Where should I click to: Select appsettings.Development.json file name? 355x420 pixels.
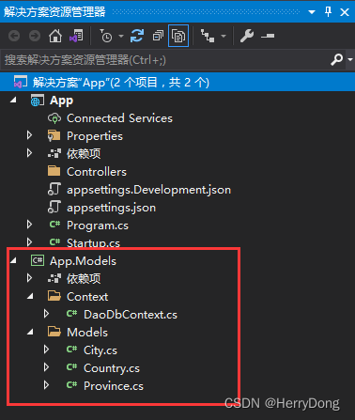click(148, 190)
